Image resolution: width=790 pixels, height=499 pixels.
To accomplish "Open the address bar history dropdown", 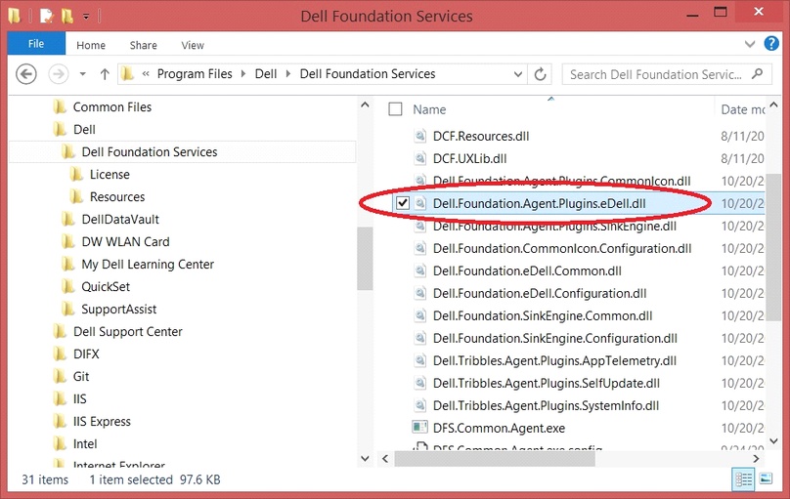I will (x=516, y=74).
